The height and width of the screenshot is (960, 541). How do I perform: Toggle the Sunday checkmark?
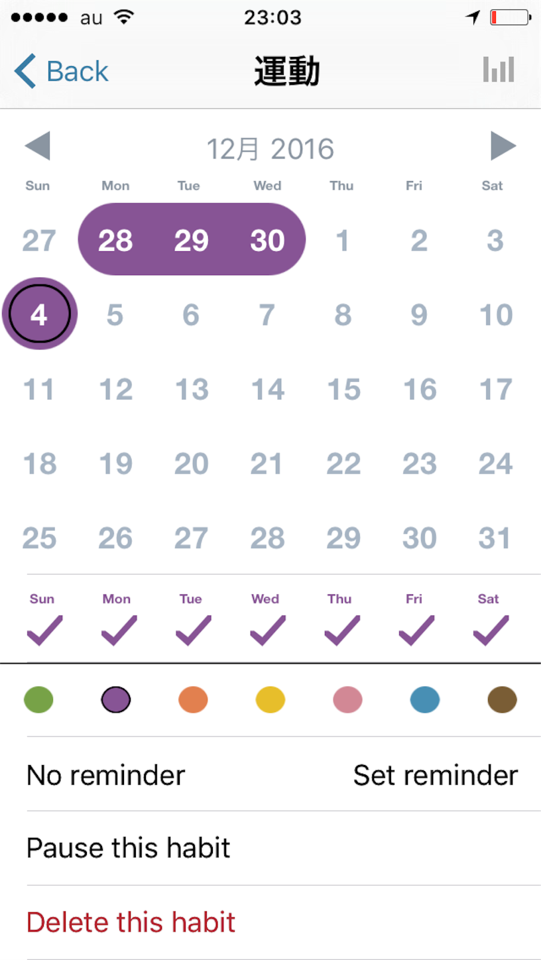pyautogui.click(x=44, y=630)
